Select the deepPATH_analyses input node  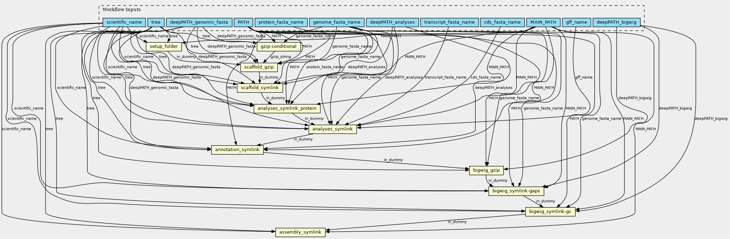(392, 22)
